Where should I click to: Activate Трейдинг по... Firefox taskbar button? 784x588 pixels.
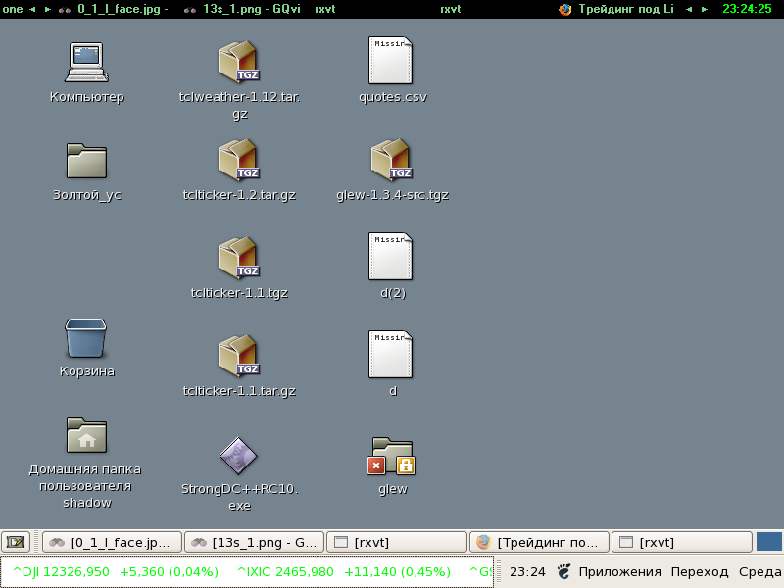(540, 542)
